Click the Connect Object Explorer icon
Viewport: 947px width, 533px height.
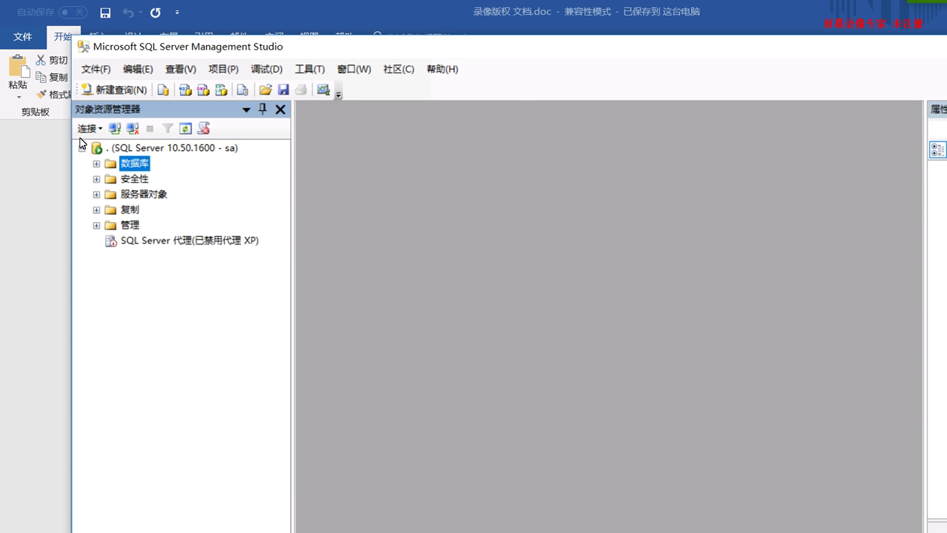[115, 128]
